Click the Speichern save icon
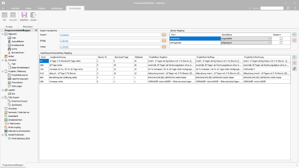Image resolution: width=299 pixels, height=168 pixels. click(24, 15)
